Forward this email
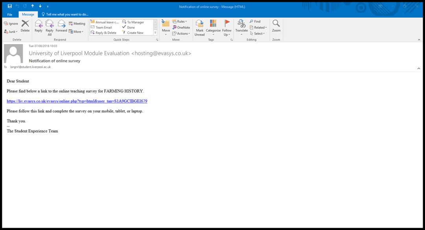 61,26
